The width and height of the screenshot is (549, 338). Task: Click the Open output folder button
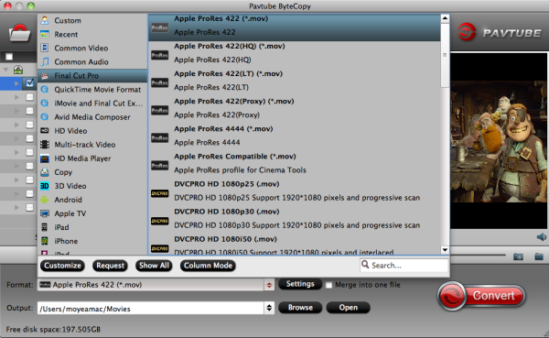click(348, 308)
